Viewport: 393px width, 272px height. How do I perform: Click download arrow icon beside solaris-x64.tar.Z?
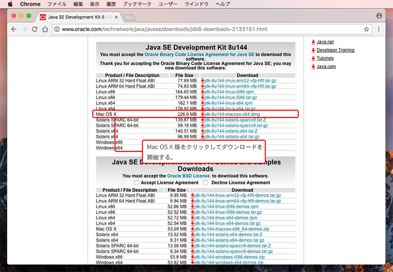coord(202,131)
